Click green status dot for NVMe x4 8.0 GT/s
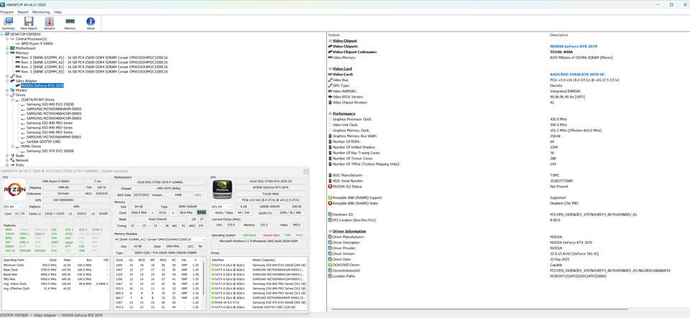 click(x=213, y=303)
